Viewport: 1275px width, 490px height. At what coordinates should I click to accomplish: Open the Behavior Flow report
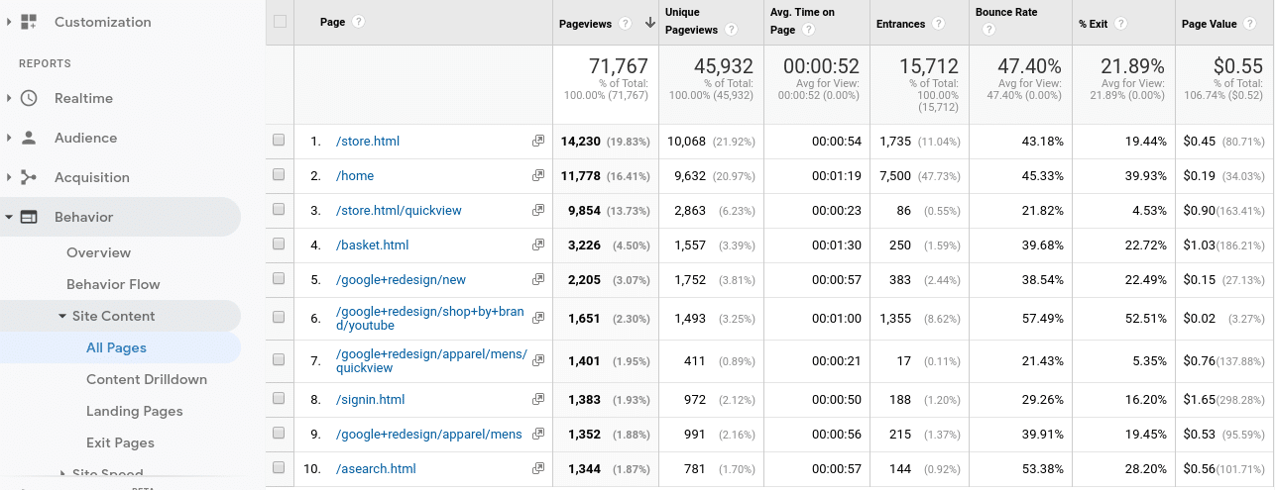click(113, 284)
